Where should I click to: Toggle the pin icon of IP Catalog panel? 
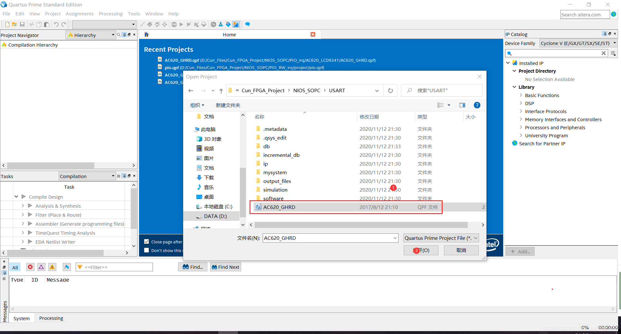(605, 34)
